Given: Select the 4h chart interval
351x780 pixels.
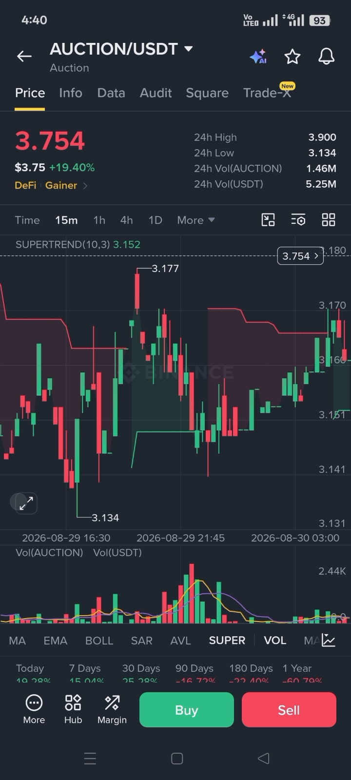Looking at the screenshot, I should [127, 220].
